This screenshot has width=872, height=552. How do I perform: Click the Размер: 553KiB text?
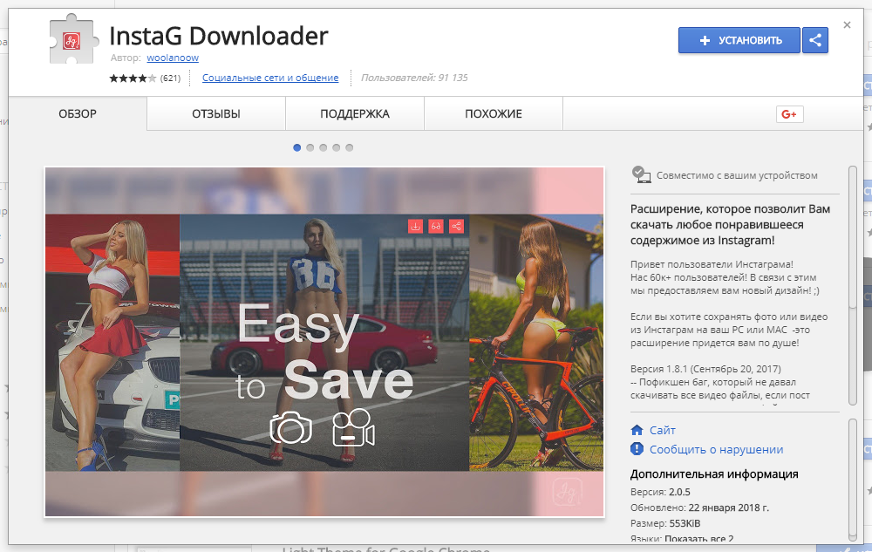[665, 523]
